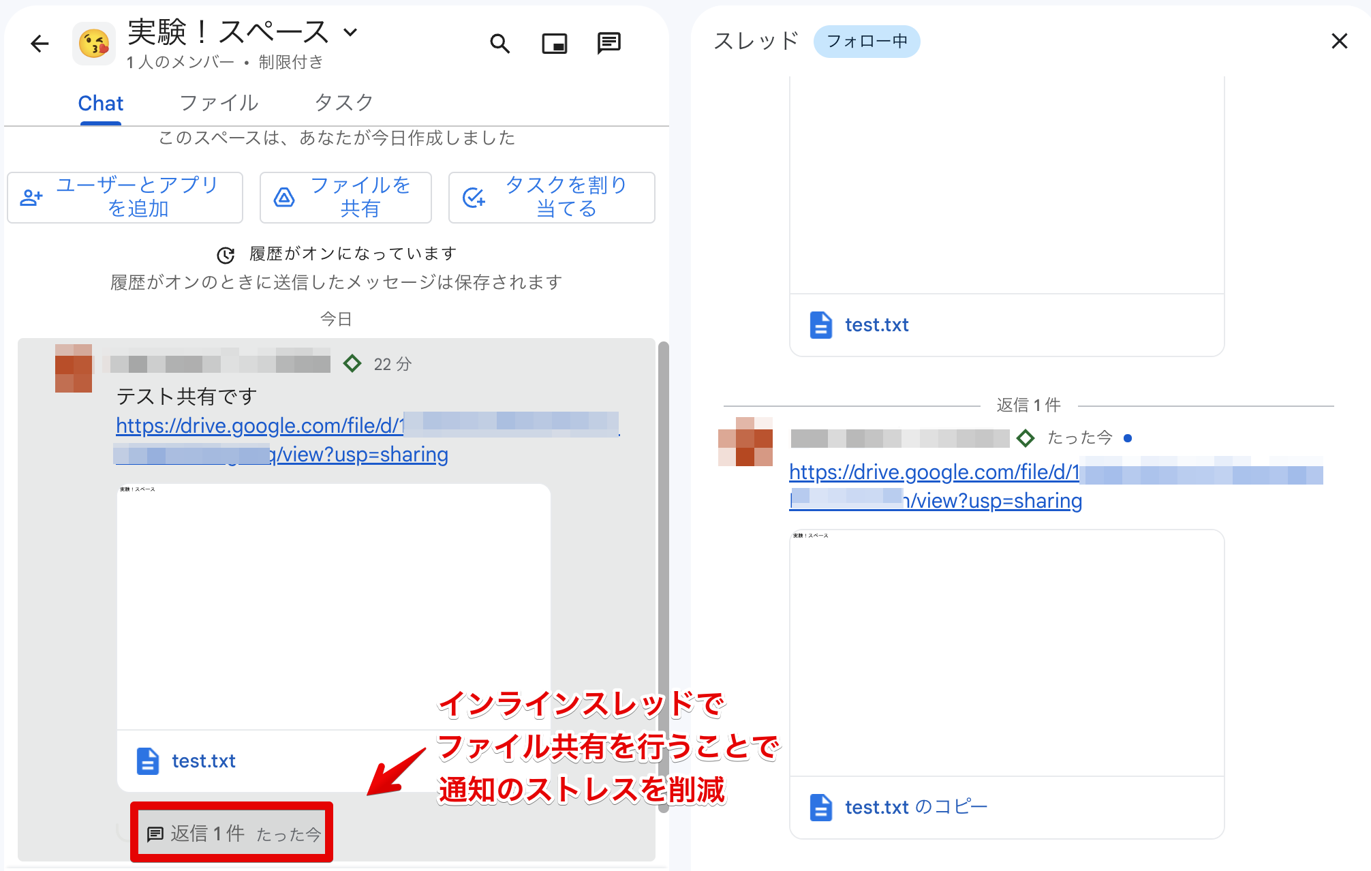Open search with the magnifier icon
This screenshot has width=1371, height=871.
coord(499,44)
